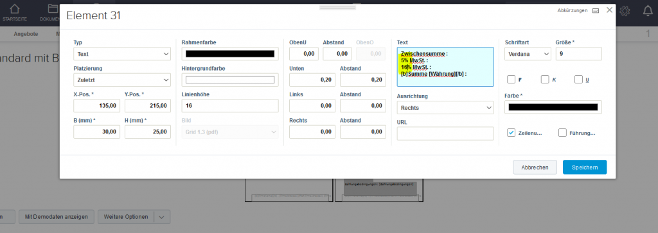
Task: Click the Abbrechen button
Action: 535,167
